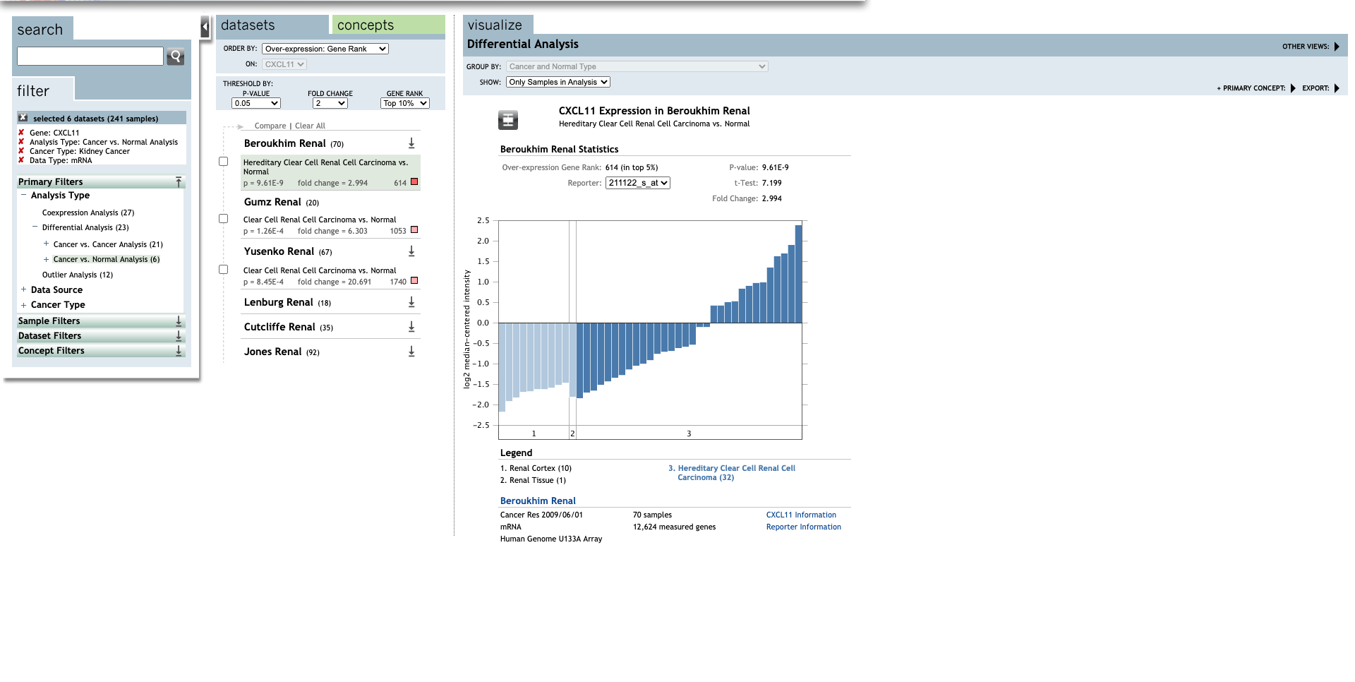Screen dimensions: 1355x682
Task: Collapse the left search and filter panel arrow
Action: point(205,28)
